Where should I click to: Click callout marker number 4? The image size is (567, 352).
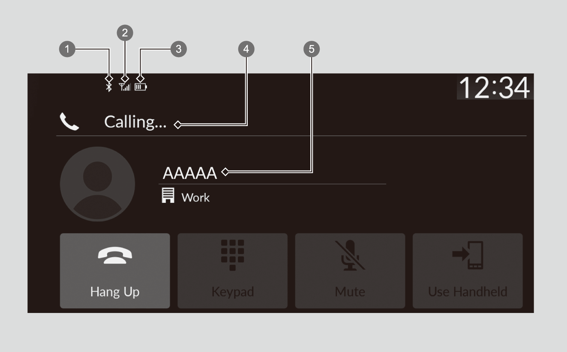click(246, 49)
